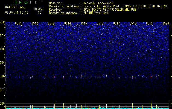Click the 0.7 kHz axis label

[x=2, y=90]
